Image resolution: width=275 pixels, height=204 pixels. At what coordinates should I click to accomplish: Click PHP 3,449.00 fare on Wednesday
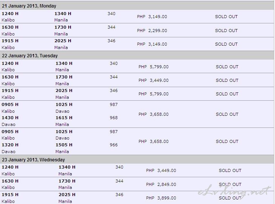pos(161,170)
